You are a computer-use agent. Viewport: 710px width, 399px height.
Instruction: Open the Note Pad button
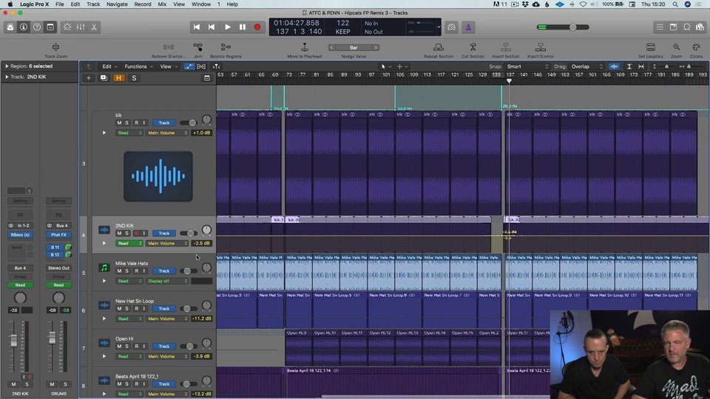673,27
